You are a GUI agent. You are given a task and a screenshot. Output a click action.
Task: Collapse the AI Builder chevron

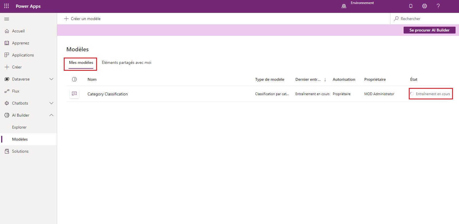51,115
